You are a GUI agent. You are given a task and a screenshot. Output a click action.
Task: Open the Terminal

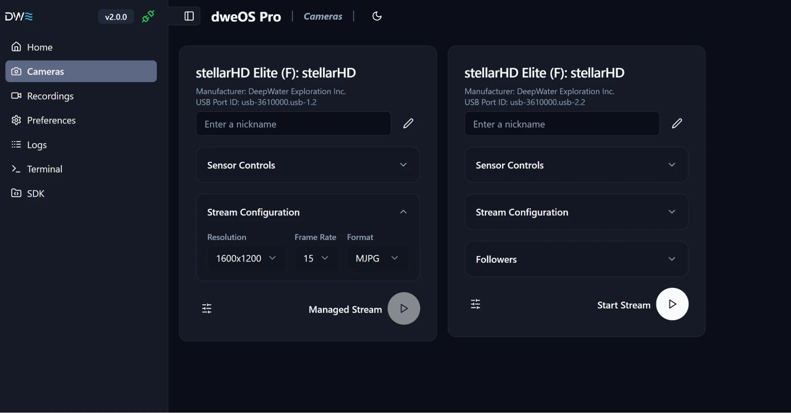[44, 169]
